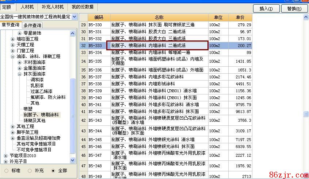Open the 我的云数据 tab
Image resolution: width=309 pixels, height=179 pixels.
(82, 7)
